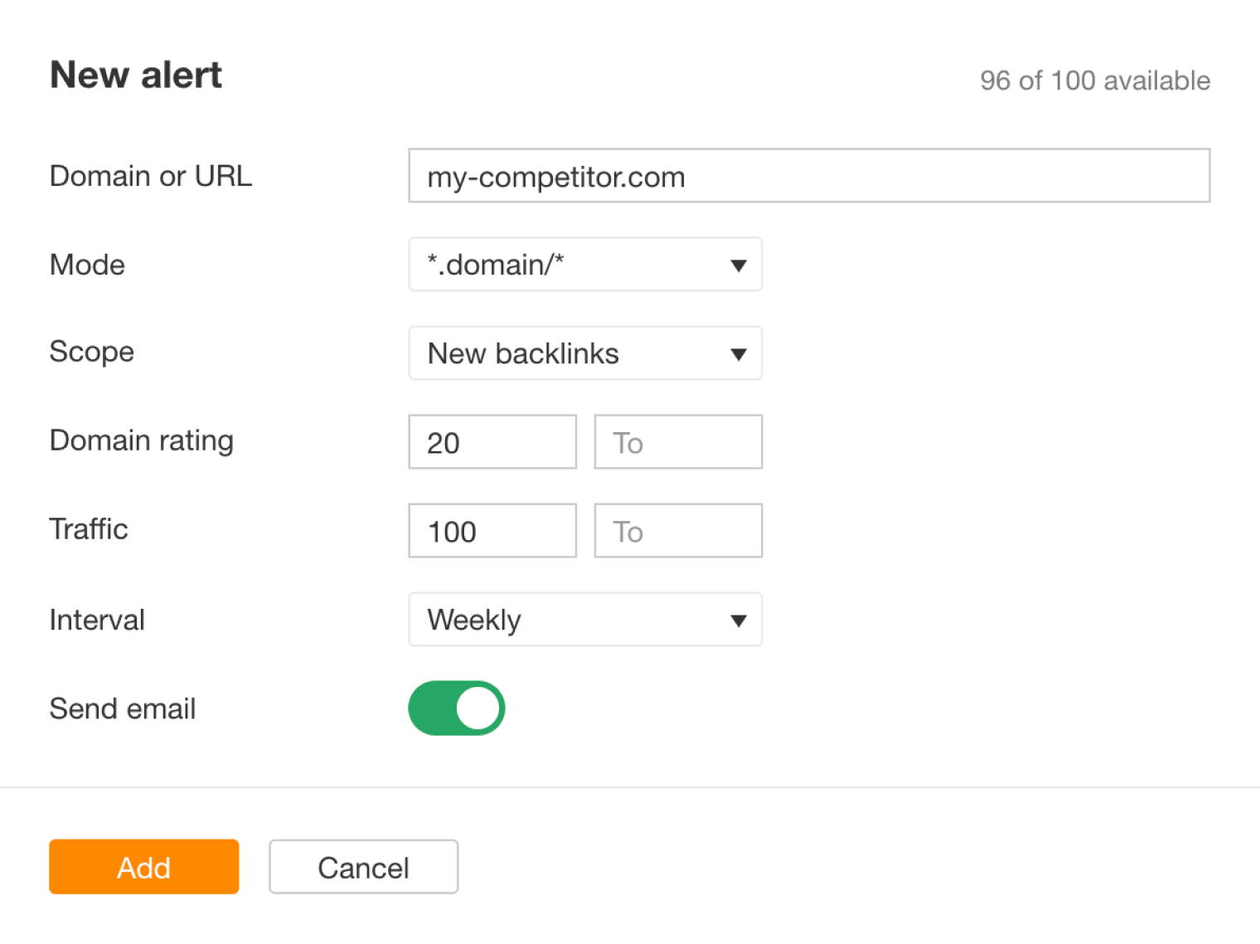This screenshot has height=944, width=1260.
Task: Click the New alert heading
Action: coord(135,75)
